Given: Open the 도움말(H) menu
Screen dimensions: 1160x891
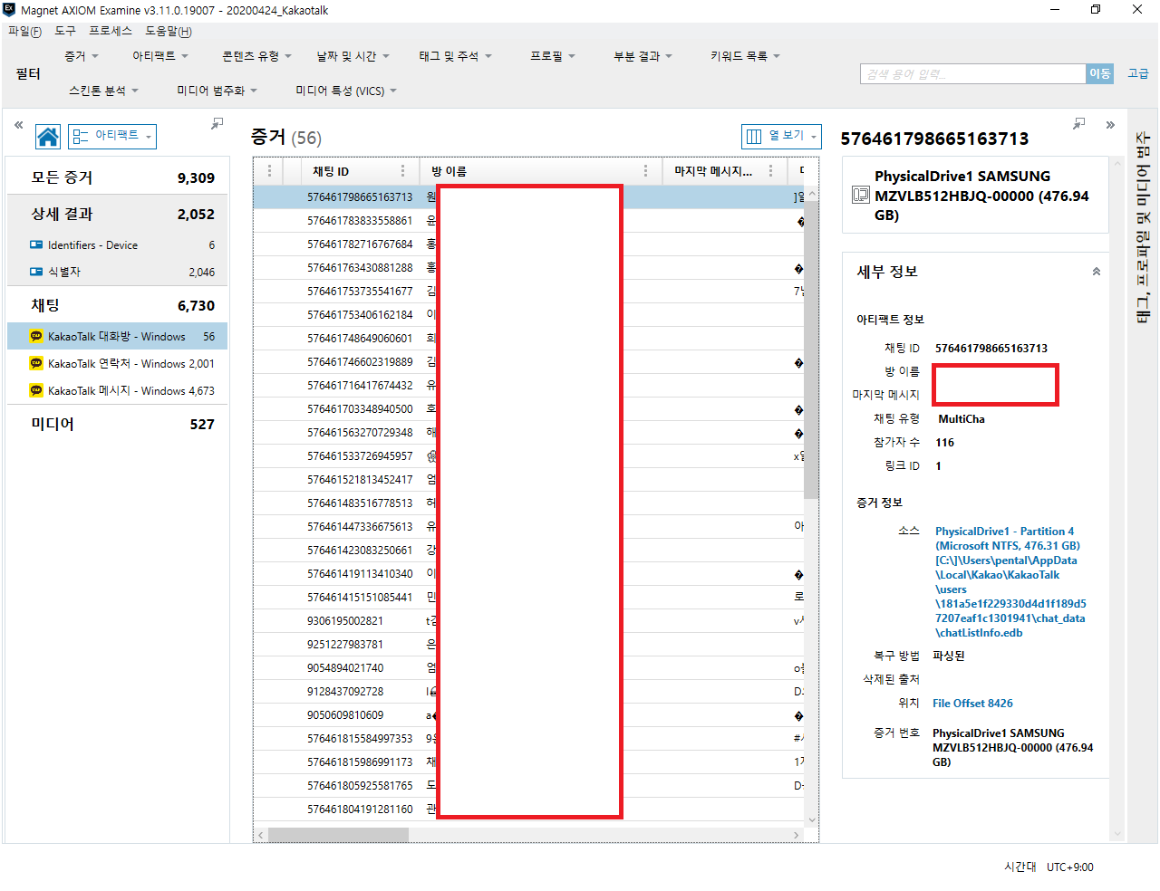Looking at the screenshot, I should [x=169, y=31].
